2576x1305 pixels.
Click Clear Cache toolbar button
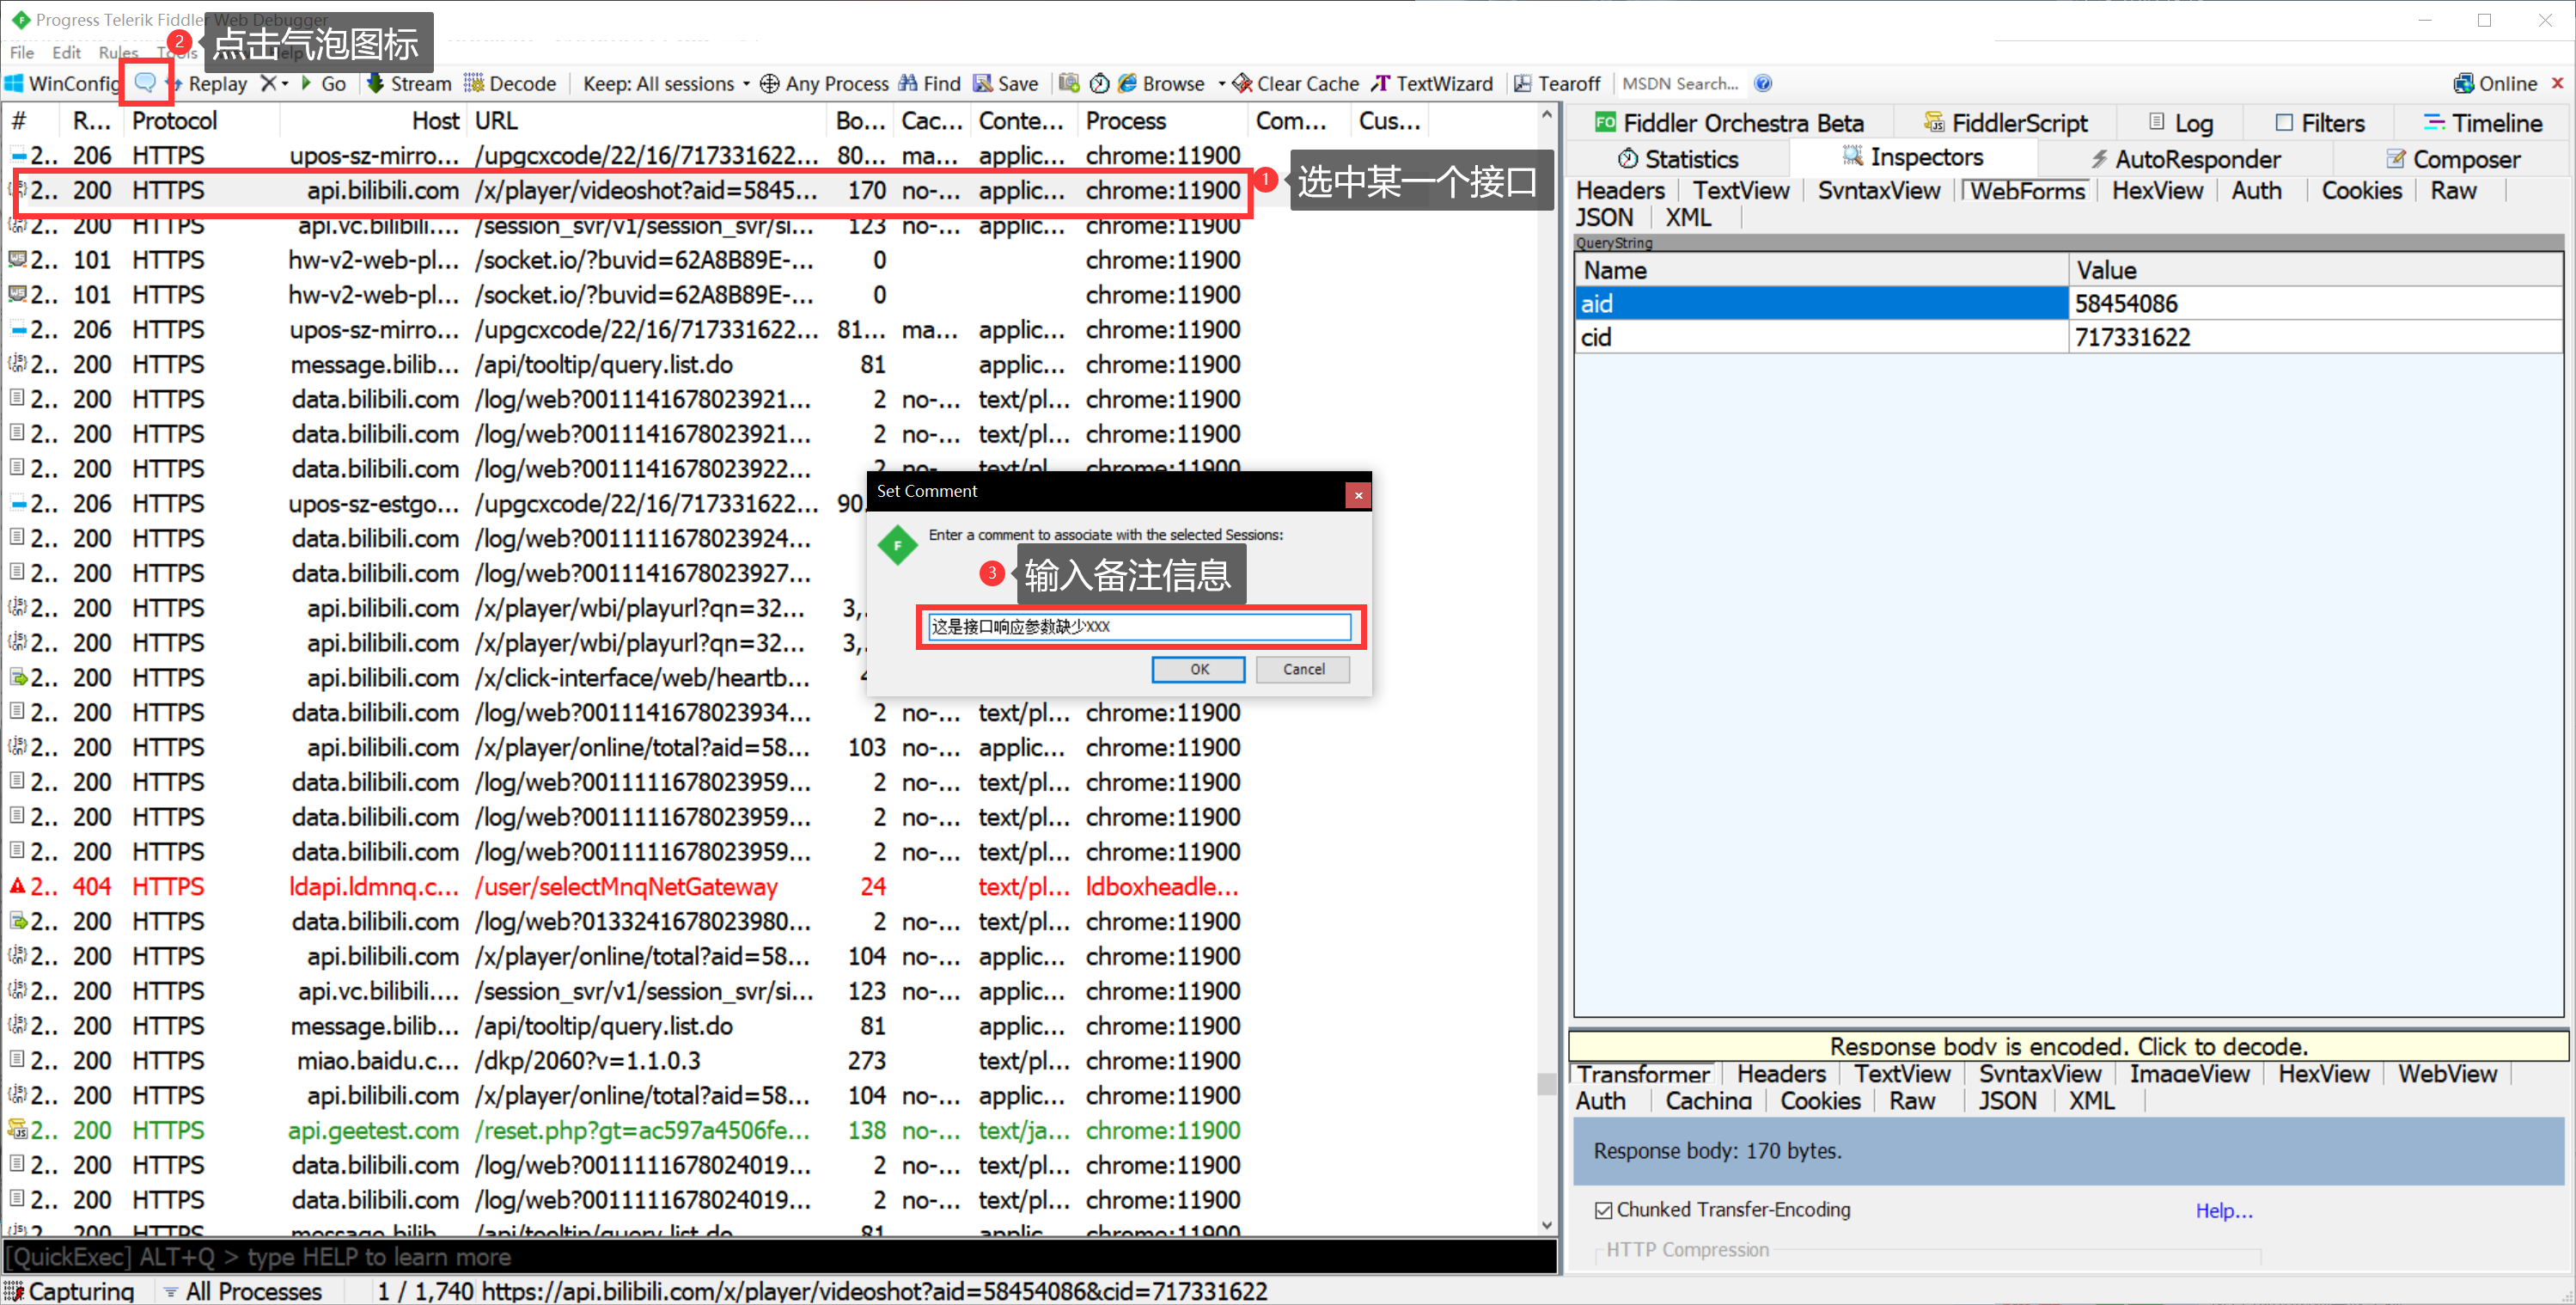coord(1295,84)
